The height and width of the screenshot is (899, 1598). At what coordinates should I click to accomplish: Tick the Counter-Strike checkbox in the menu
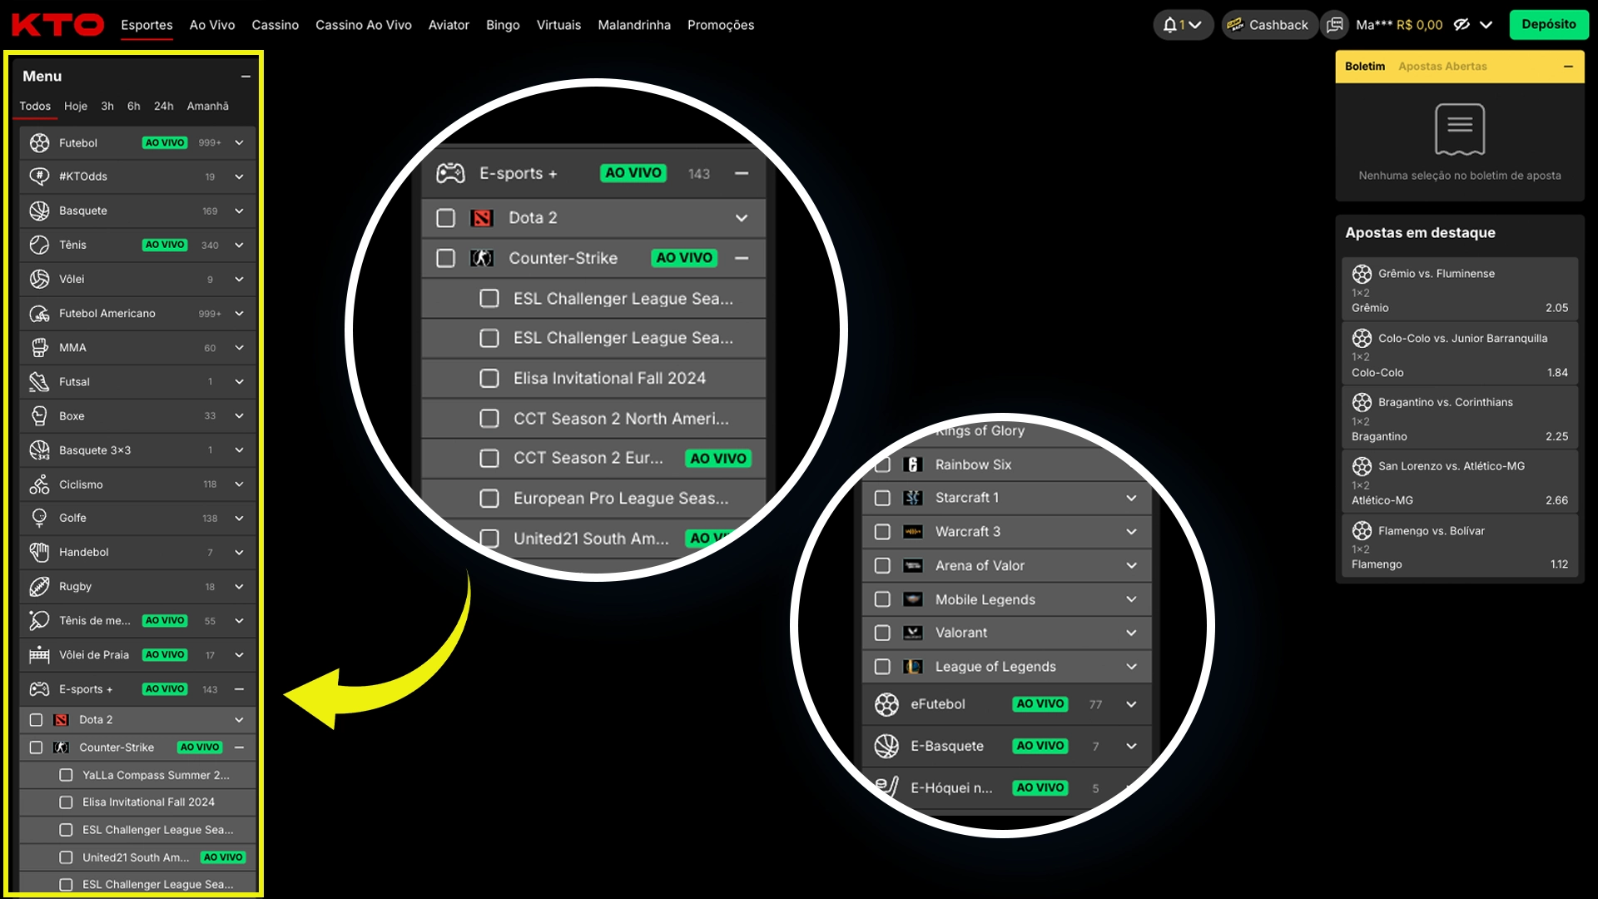(36, 748)
